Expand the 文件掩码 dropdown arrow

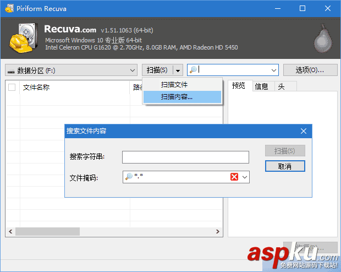245,177
